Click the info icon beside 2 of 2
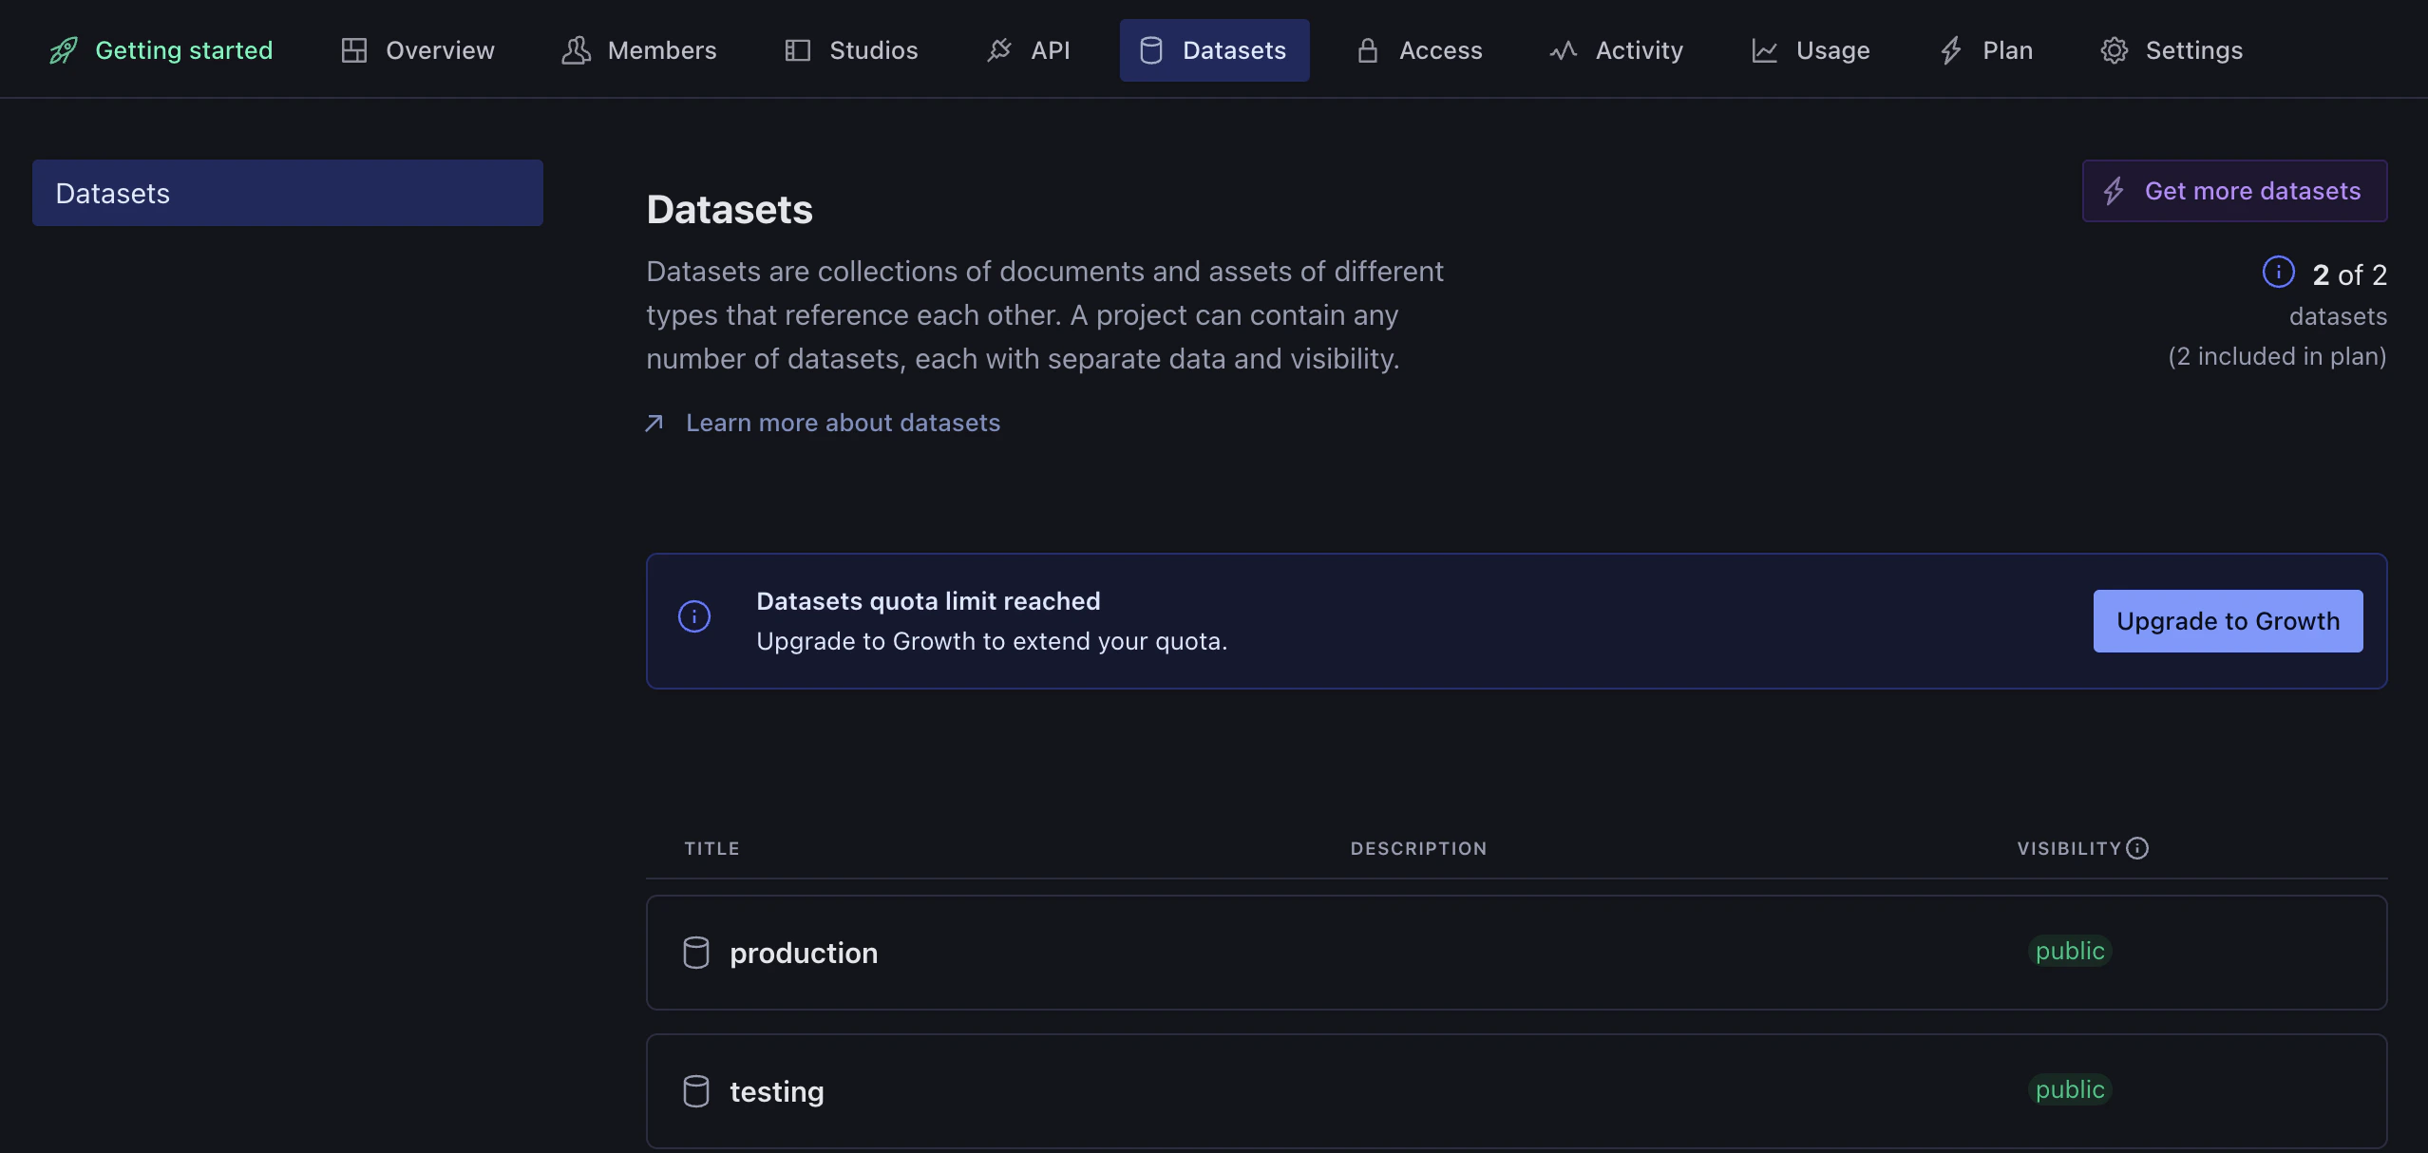This screenshot has height=1153, width=2428. coord(2279,272)
